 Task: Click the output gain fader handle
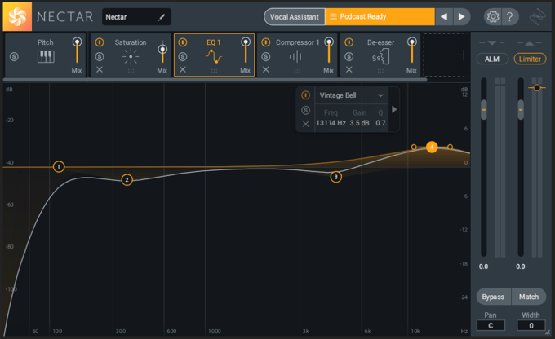pyautogui.click(x=521, y=109)
